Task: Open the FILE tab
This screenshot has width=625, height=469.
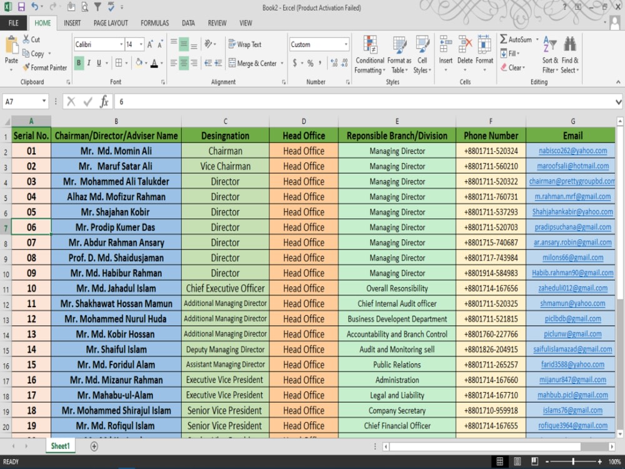Action: 14,23
